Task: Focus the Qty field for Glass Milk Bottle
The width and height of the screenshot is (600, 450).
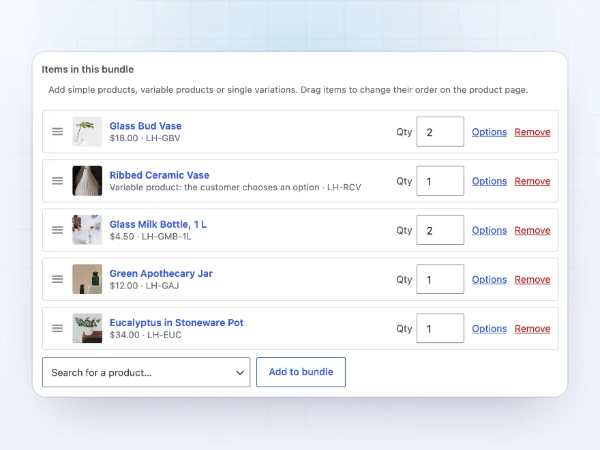Action: click(x=440, y=230)
